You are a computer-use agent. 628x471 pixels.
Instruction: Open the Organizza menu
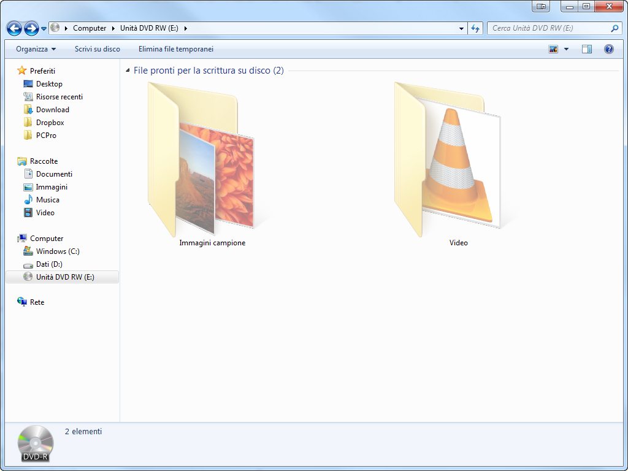[x=36, y=49]
